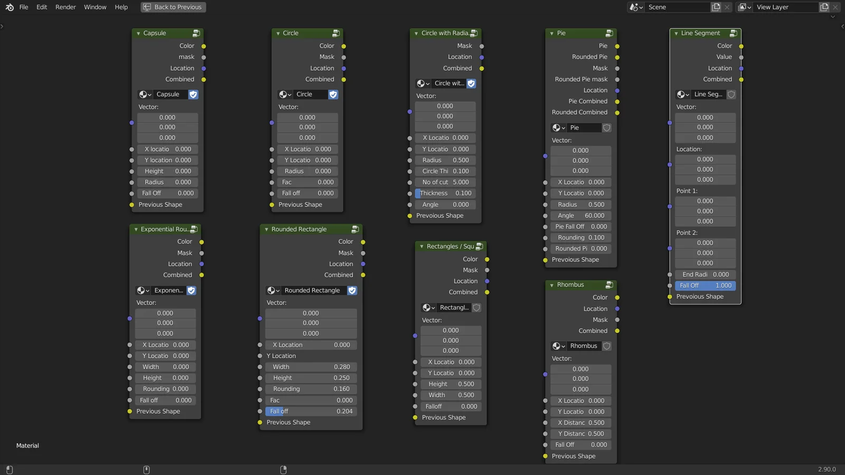The image size is (845, 475).
Task: Click the browse node-tree icon on Circle node
Action: [285, 94]
